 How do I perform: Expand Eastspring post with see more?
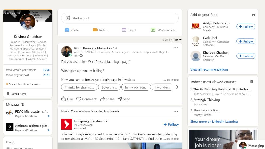point(171,139)
